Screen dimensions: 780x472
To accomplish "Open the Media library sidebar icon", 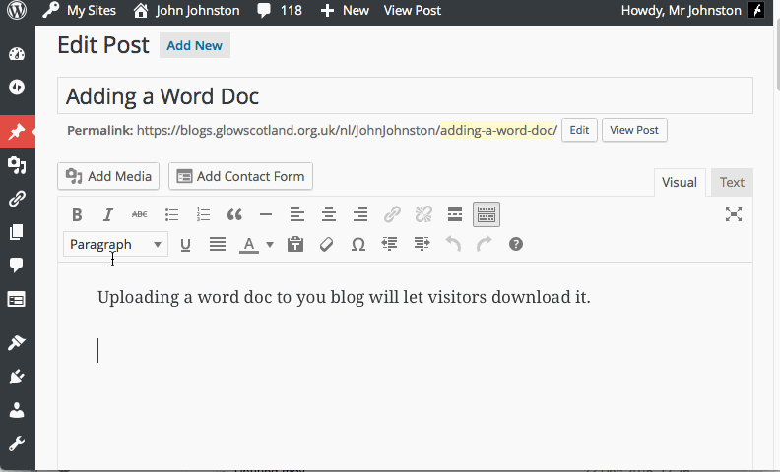I will click(17, 165).
